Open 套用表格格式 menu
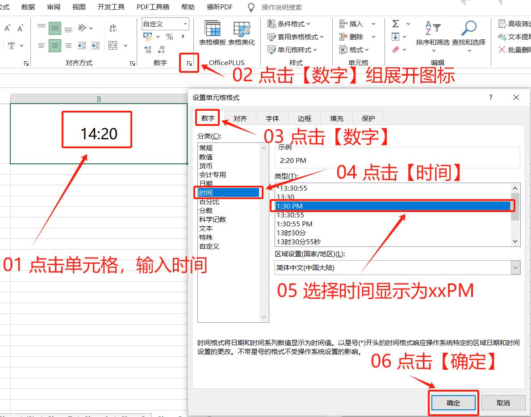 click(x=295, y=37)
